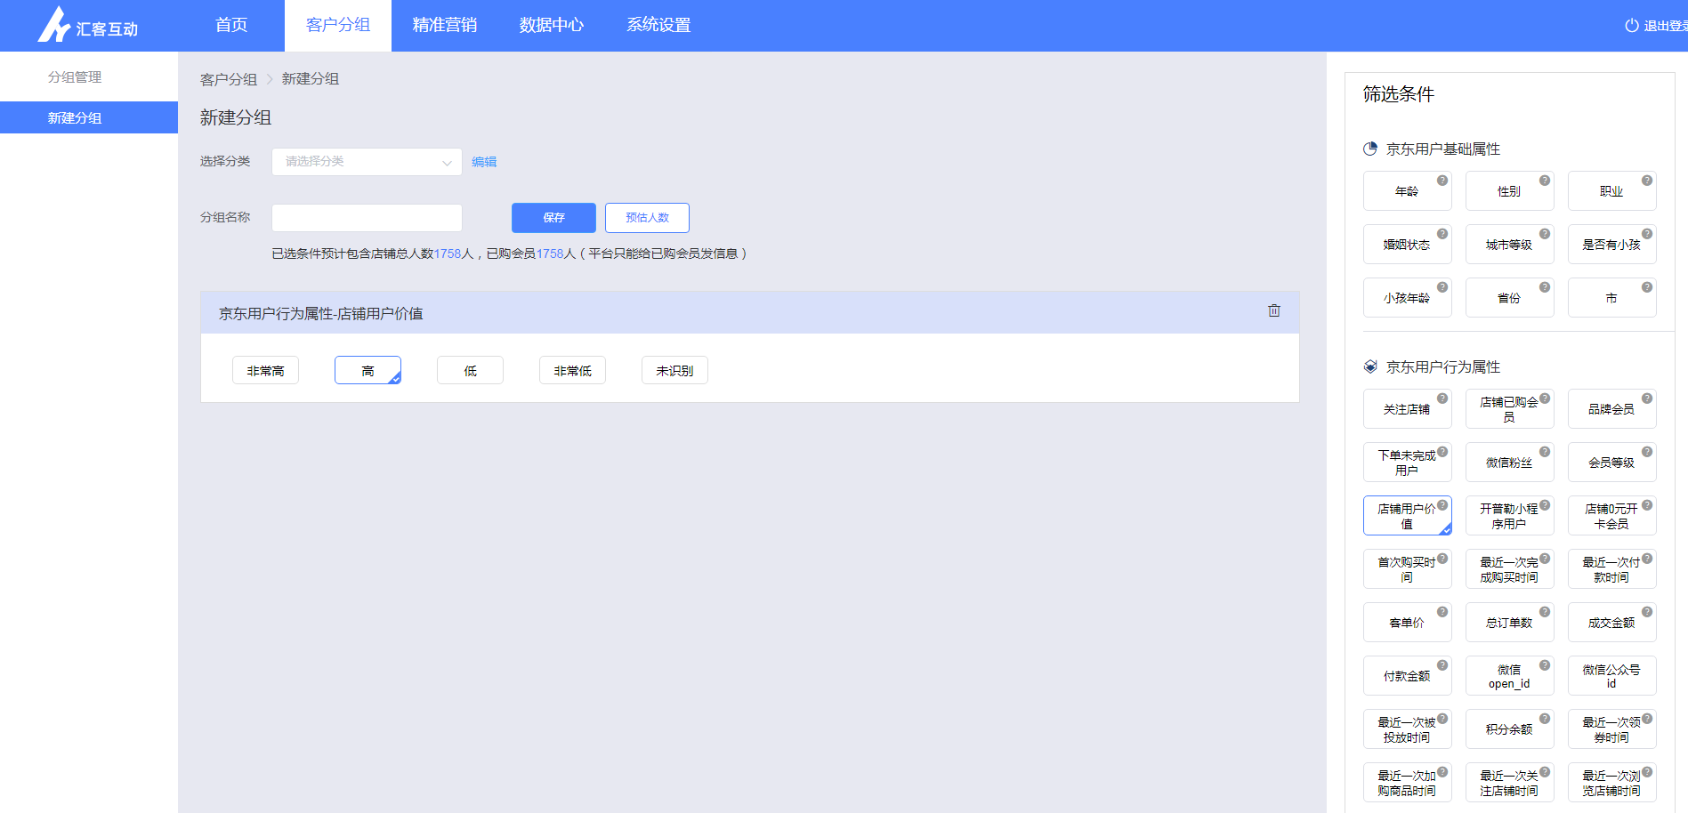This screenshot has width=1688, height=813.
Task: Add the 最近一次加购商品时间 filter condition
Action: 1407,783
